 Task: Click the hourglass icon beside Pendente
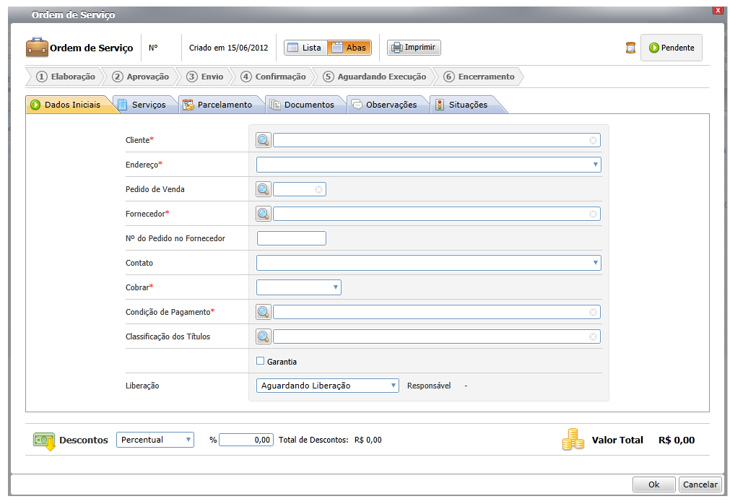630,48
